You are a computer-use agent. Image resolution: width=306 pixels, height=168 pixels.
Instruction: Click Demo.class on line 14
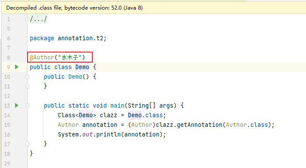(x=145, y=115)
